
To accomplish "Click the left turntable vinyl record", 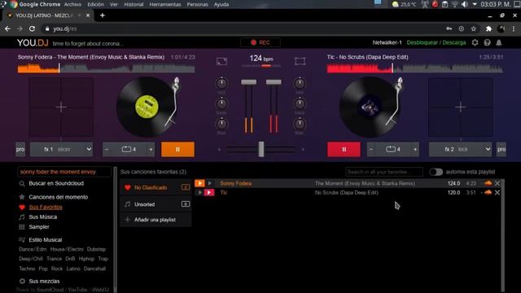I will 147,107.
